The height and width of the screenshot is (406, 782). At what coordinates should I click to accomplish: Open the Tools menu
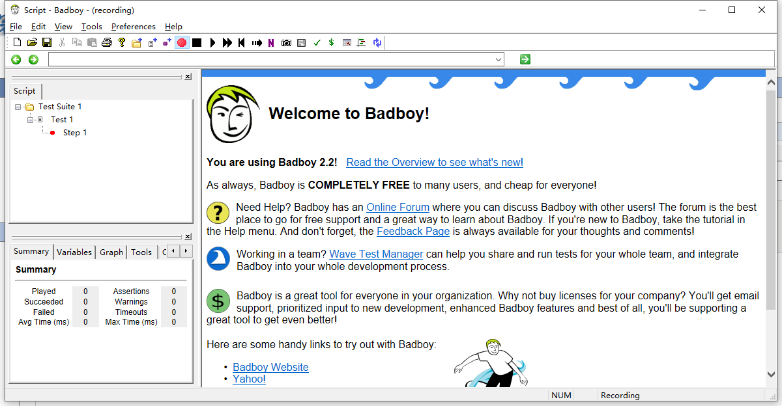click(92, 27)
